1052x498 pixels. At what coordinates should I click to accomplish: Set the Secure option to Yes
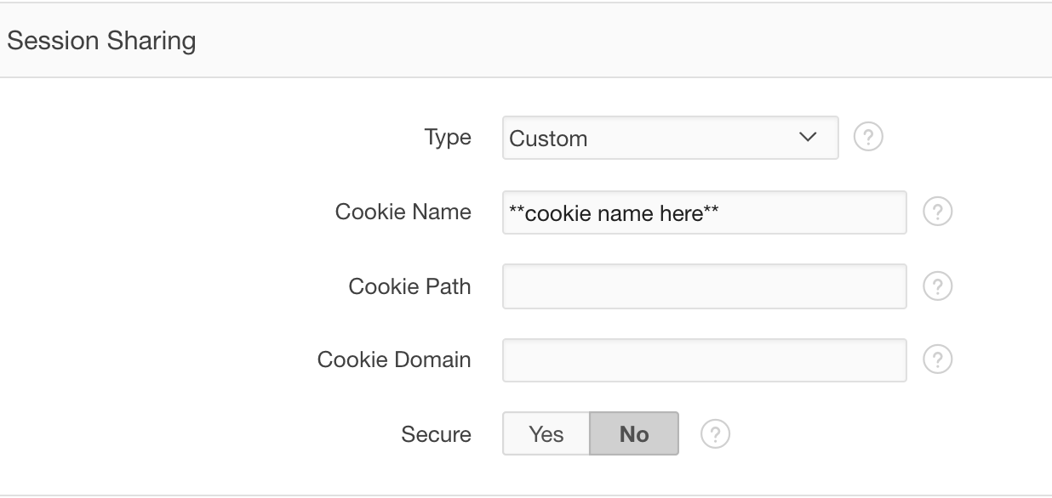click(546, 434)
